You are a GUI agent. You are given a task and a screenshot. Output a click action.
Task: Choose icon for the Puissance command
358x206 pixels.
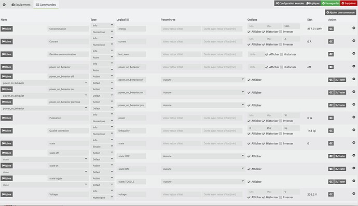(7, 118)
